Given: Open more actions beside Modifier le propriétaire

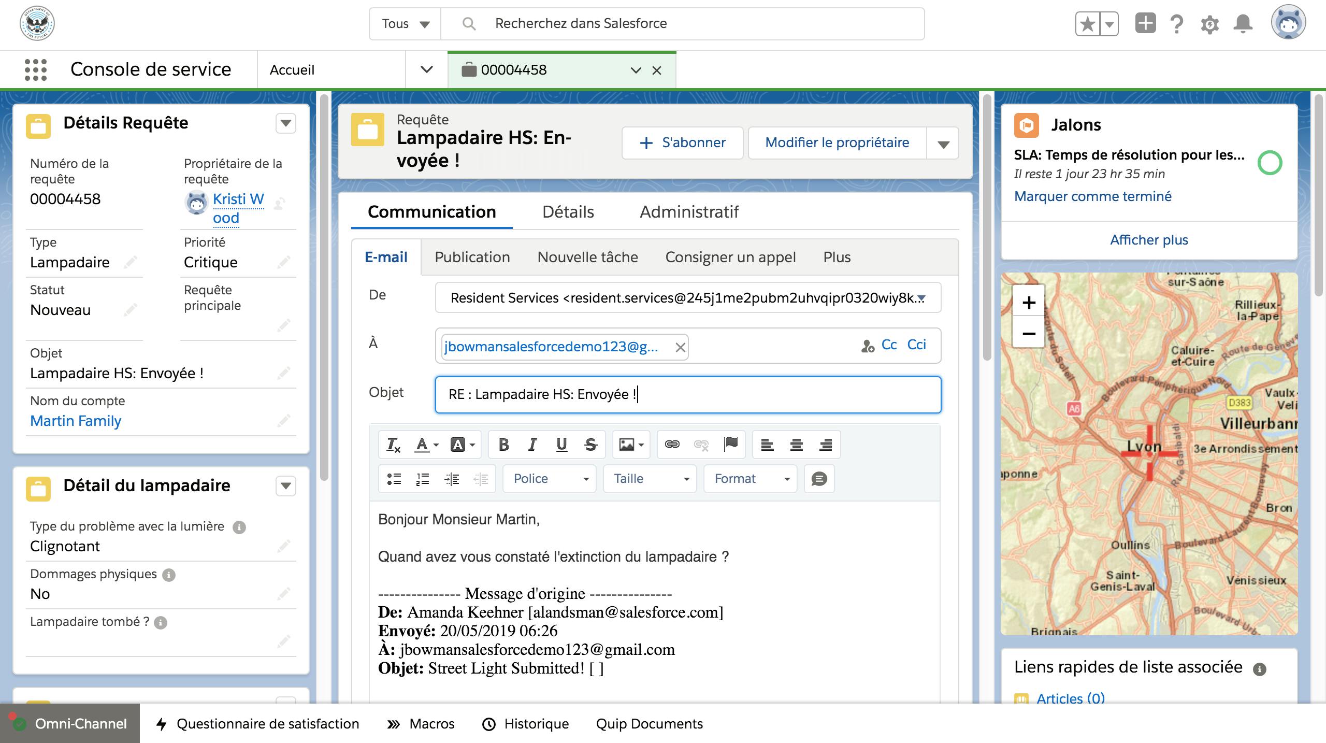Looking at the screenshot, I should [x=943, y=143].
